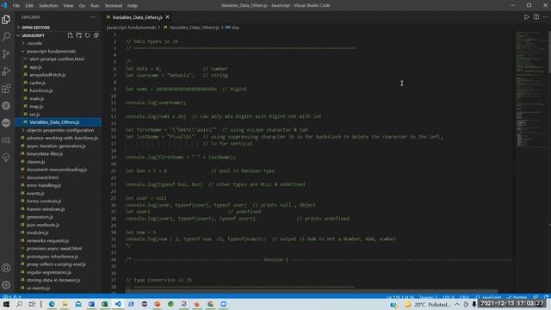Collapse all folders in Explorer
Image resolution: width=551 pixels, height=310 pixels.
[96, 35]
